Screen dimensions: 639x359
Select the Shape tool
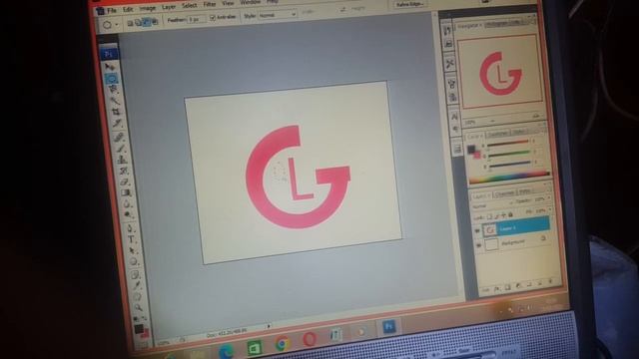click(x=134, y=261)
